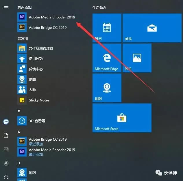Open the 地图 maps tile
This screenshot has height=181, width=183.
tap(107, 88)
